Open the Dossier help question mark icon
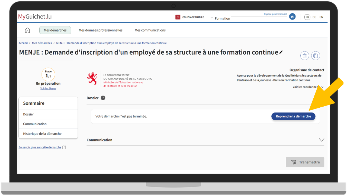This screenshot has width=347, height=195. (x=103, y=98)
